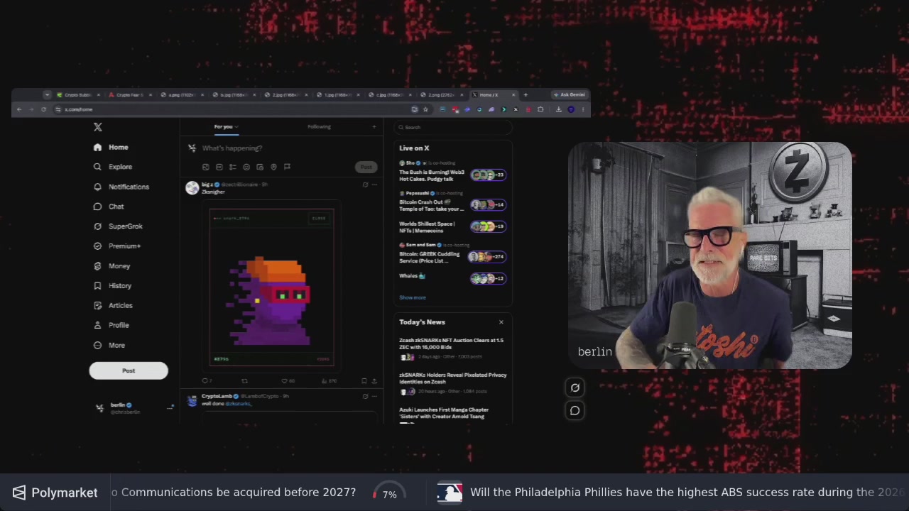Open a new browser tab
This screenshot has height=511, width=909.
526,95
